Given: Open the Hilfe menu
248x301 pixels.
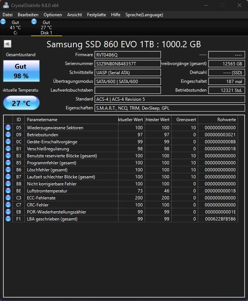Looking at the screenshot, I should [116, 15].
